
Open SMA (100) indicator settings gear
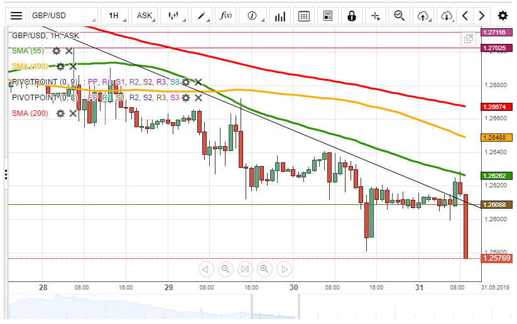(60, 66)
